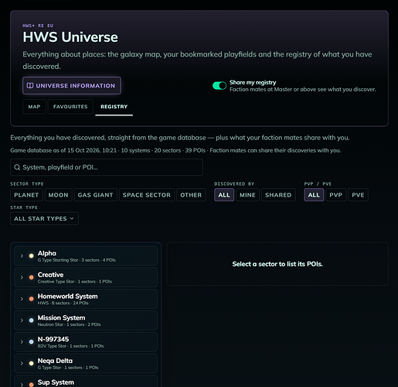Click 'B2V Type Star · 1 sectors · 1 POIs'

[71, 346]
